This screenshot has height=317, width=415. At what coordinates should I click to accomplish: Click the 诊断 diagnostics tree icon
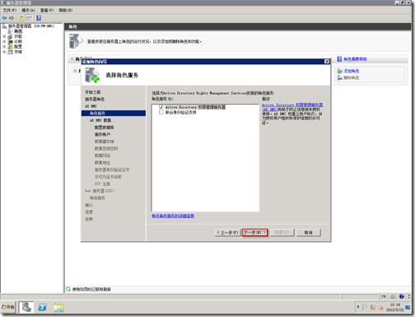[11, 41]
